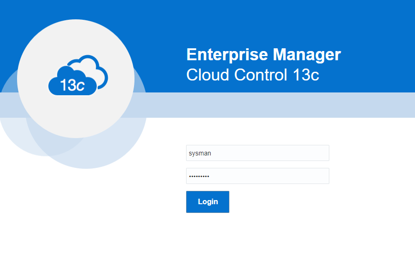Submit credentials with the Login button

coord(208,202)
